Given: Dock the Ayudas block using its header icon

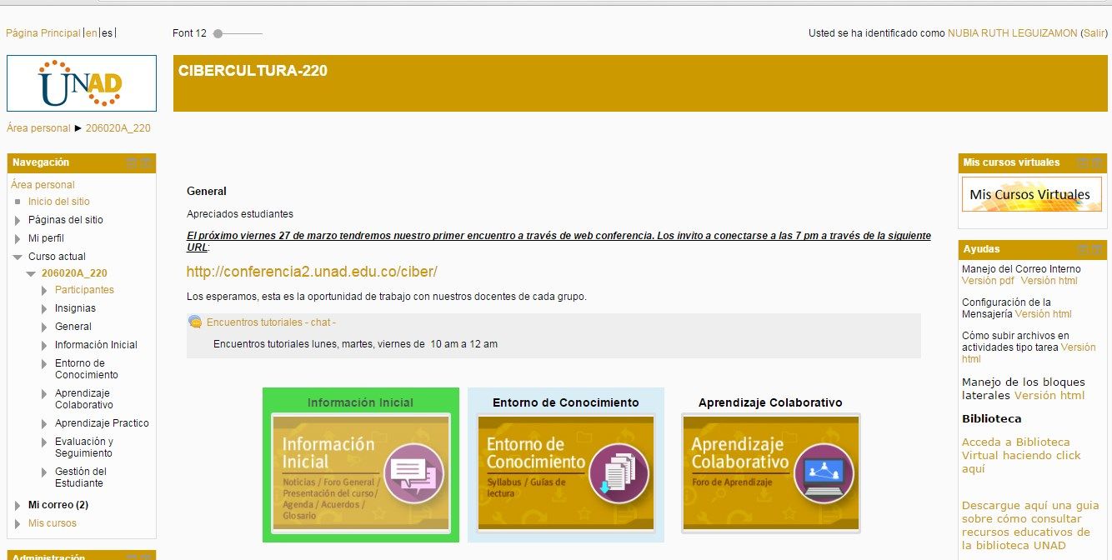Looking at the screenshot, I should click(1097, 249).
